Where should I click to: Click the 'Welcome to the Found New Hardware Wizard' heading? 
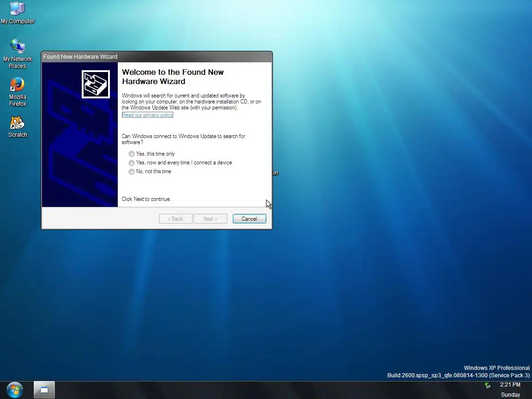pos(173,77)
